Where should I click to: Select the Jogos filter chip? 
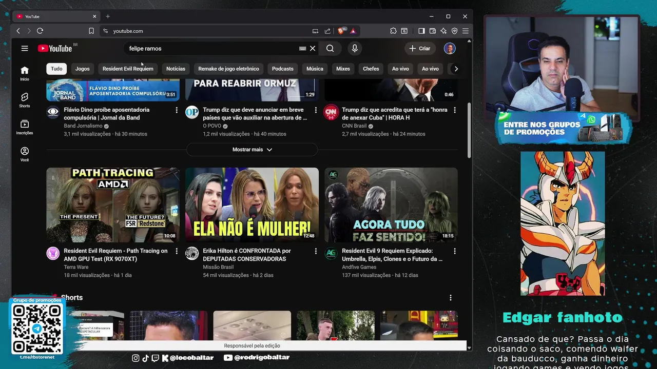point(82,69)
